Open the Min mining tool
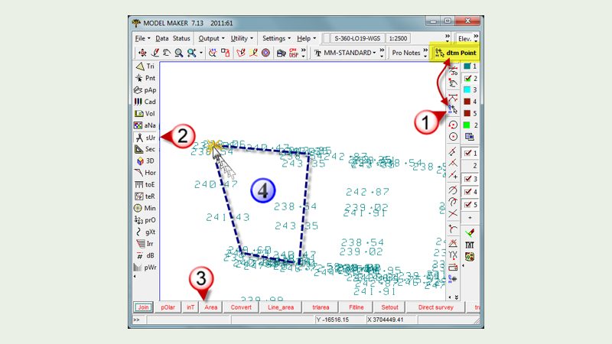The image size is (612, 344). pyautogui.click(x=145, y=208)
